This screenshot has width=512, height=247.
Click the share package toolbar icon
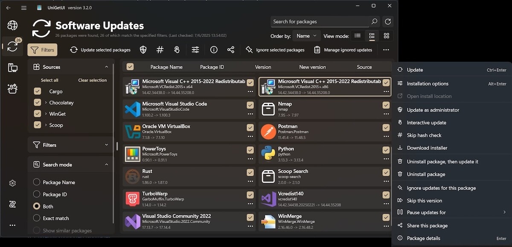[231, 50]
